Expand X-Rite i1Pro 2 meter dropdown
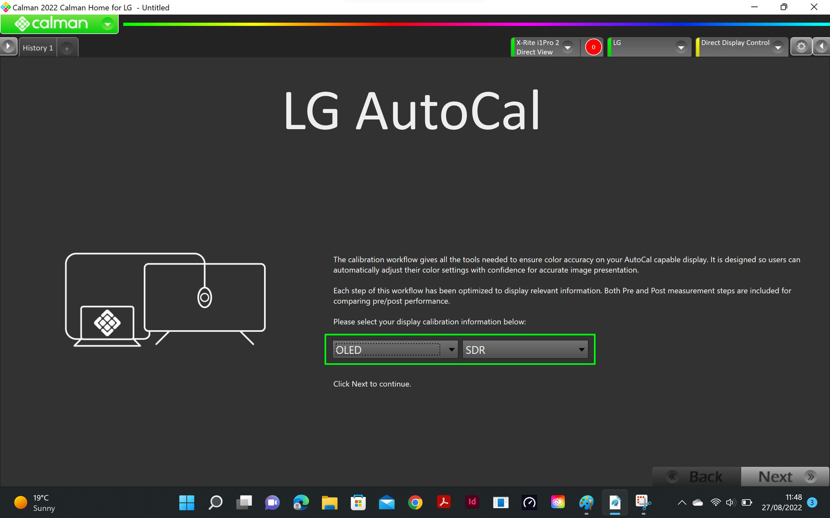 [568, 47]
